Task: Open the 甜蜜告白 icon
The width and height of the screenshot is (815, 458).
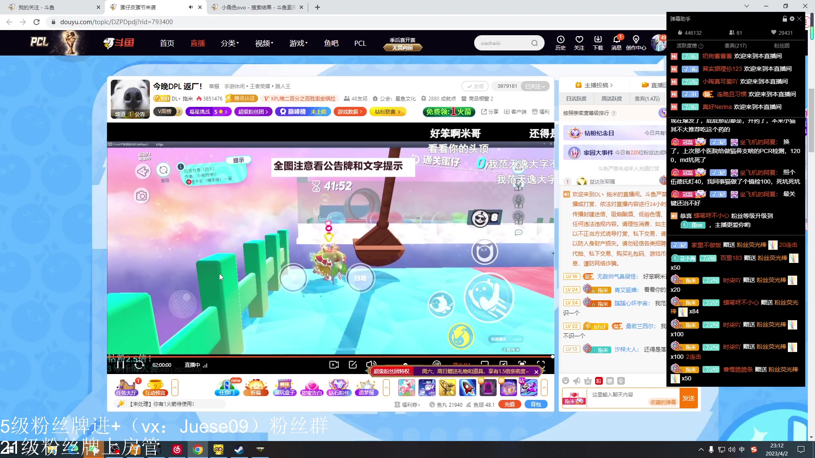Action: 312,387
